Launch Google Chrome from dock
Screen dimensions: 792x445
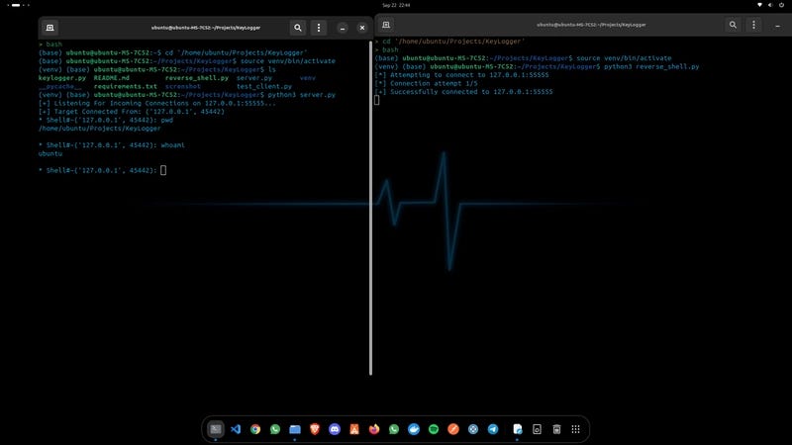[x=255, y=429]
